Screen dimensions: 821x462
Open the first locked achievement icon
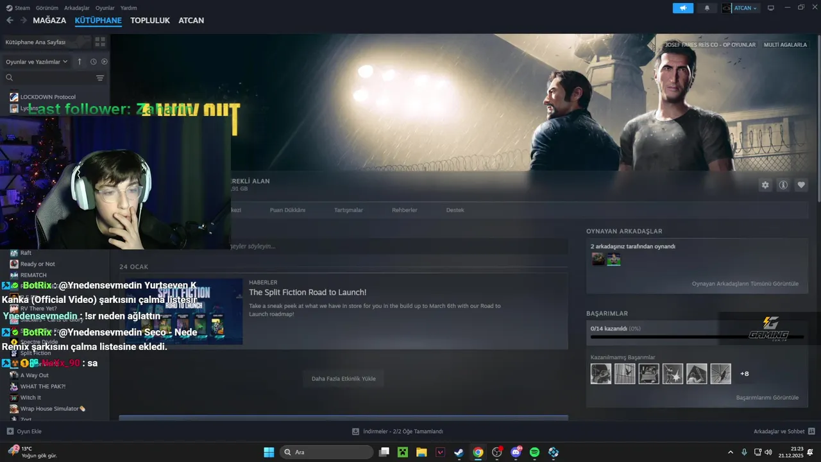(601, 373)
